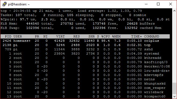Close the pi@hassbian terminal window
Image resolution: width=177 pixels, height=99 pixels.
[171, 4]
